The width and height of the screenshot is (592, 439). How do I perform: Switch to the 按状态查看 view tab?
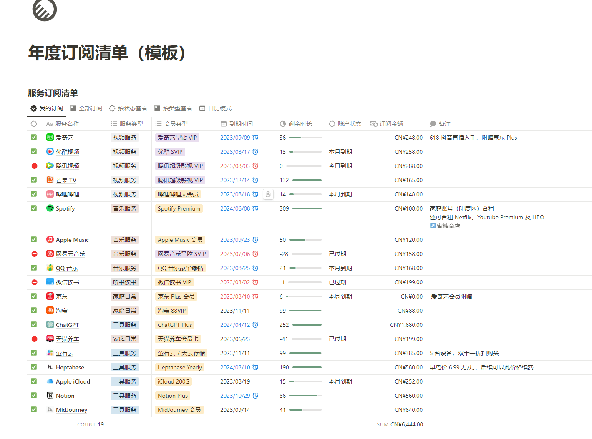click(x=128, y=108)
